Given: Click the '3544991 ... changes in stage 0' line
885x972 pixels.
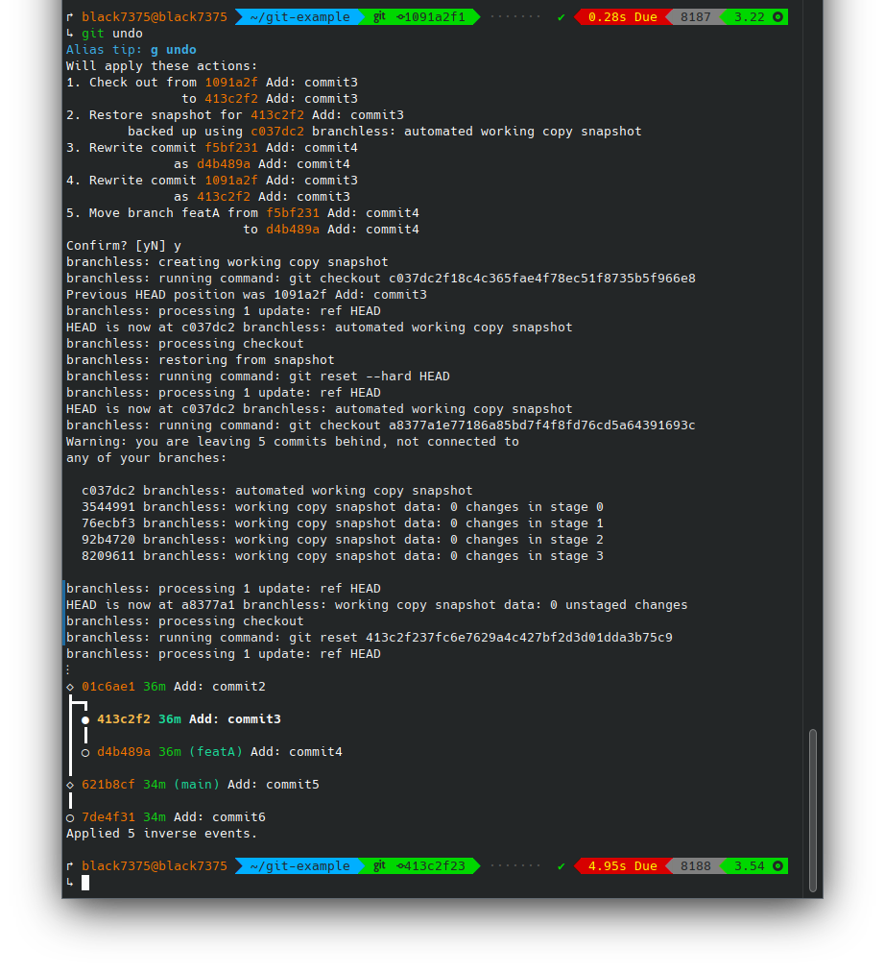Looking at the screenshot, I should pos(343,507).
